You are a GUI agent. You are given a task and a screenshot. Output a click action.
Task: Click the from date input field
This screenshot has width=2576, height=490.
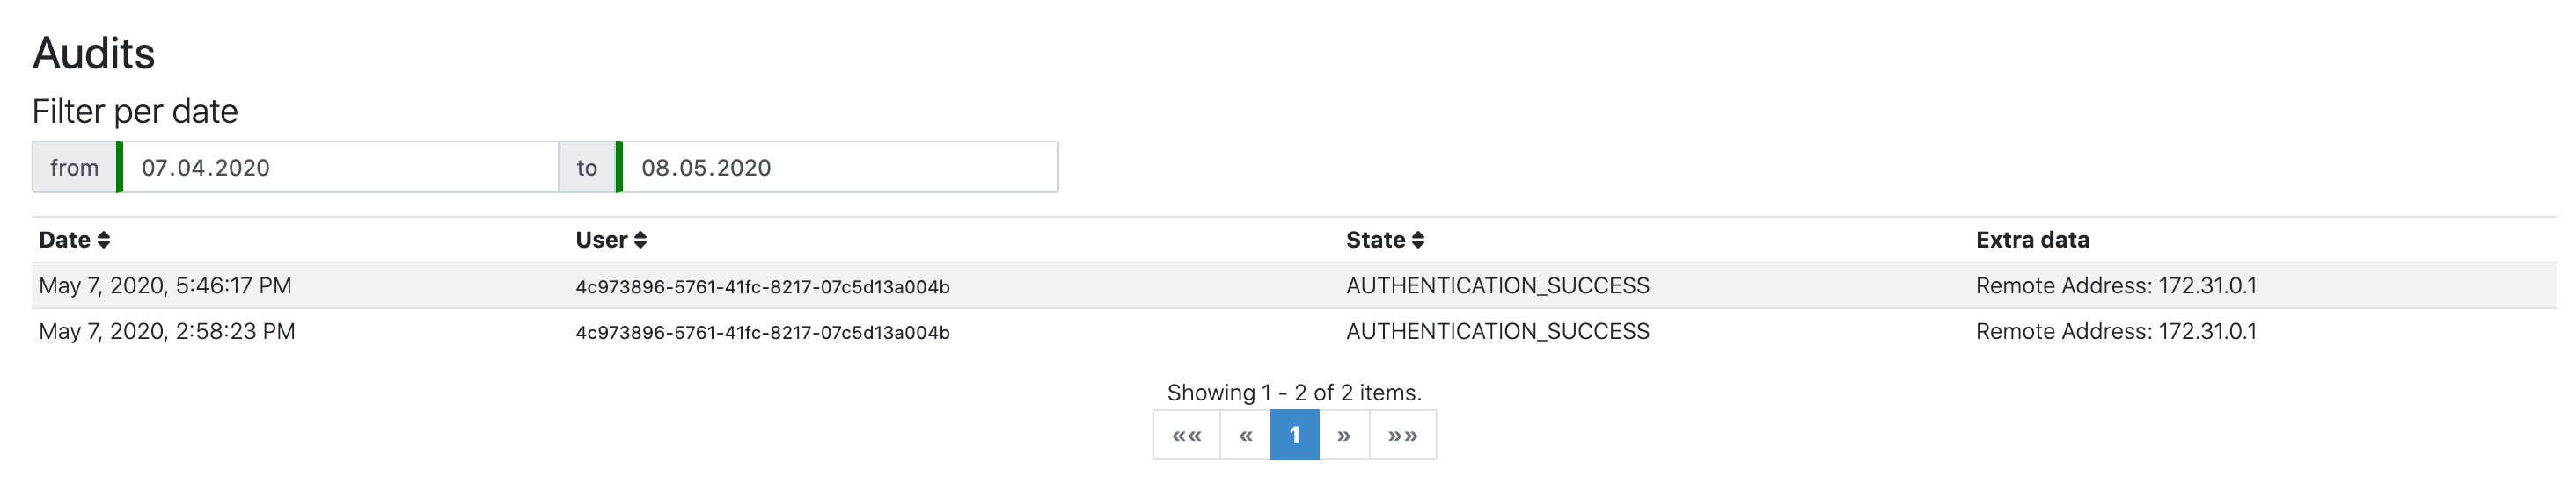click(340, 168)
